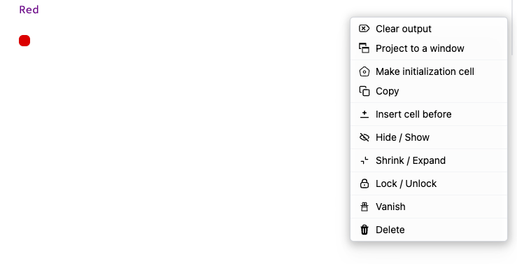Select Make initialization cell option
Viewport: 517px width, 264px height.
coord(429,71)
